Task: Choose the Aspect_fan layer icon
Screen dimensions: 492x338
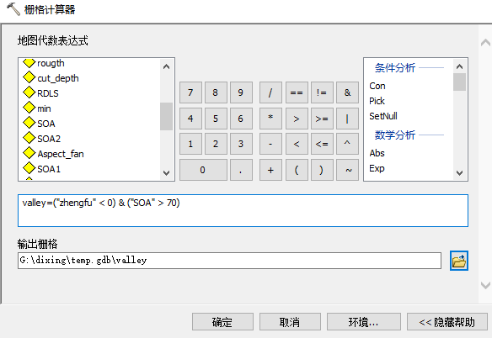Action: tap(29, 154)
